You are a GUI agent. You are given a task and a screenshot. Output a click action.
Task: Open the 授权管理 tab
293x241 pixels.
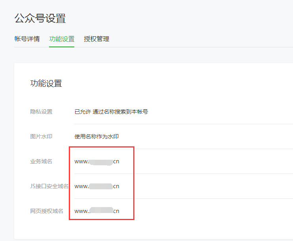[96, 39]
